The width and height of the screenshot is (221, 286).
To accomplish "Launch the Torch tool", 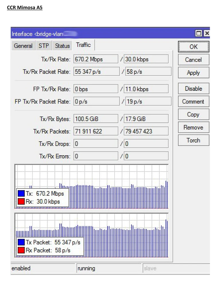I will click(x=193, y=140).
